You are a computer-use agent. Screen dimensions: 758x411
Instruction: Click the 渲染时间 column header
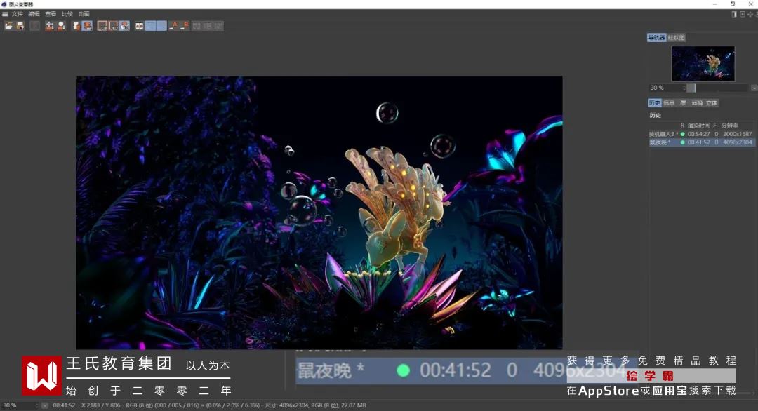click(x=698, y=125)
